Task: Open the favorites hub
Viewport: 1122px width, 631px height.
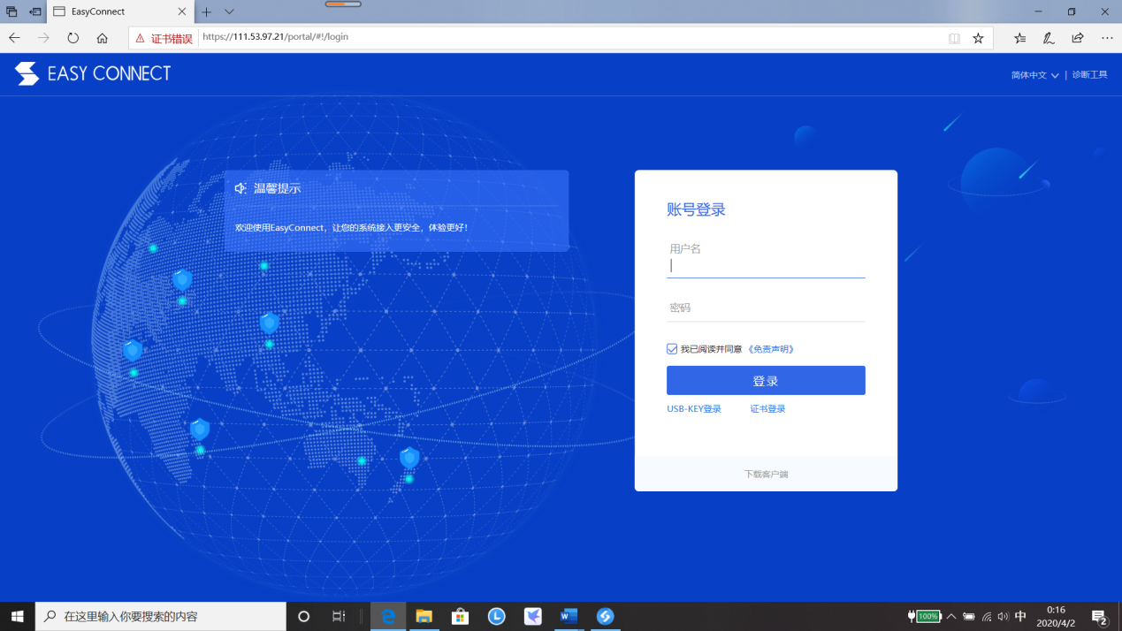Action: tap(1019, 38)
